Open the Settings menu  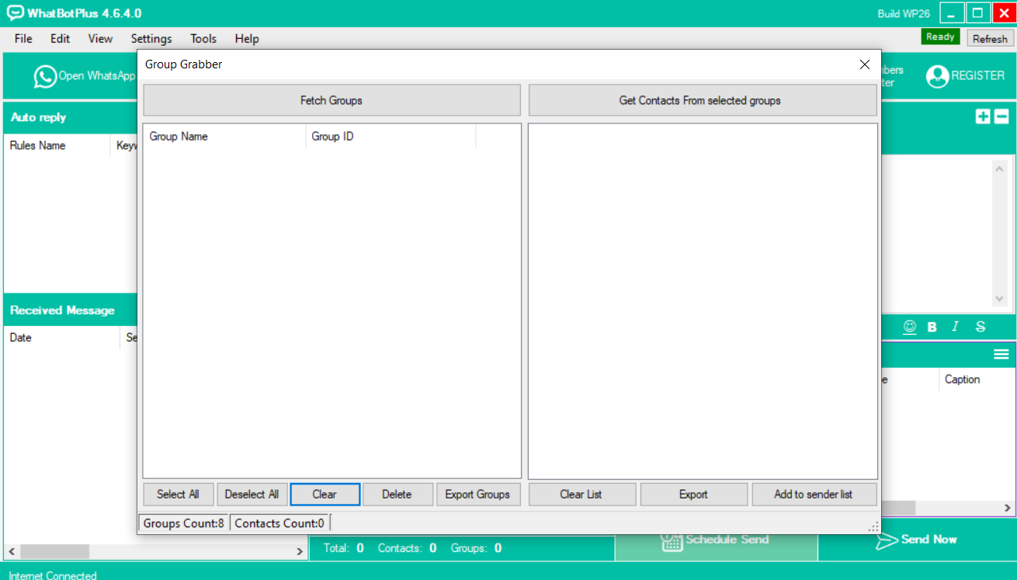coord(151,39)
